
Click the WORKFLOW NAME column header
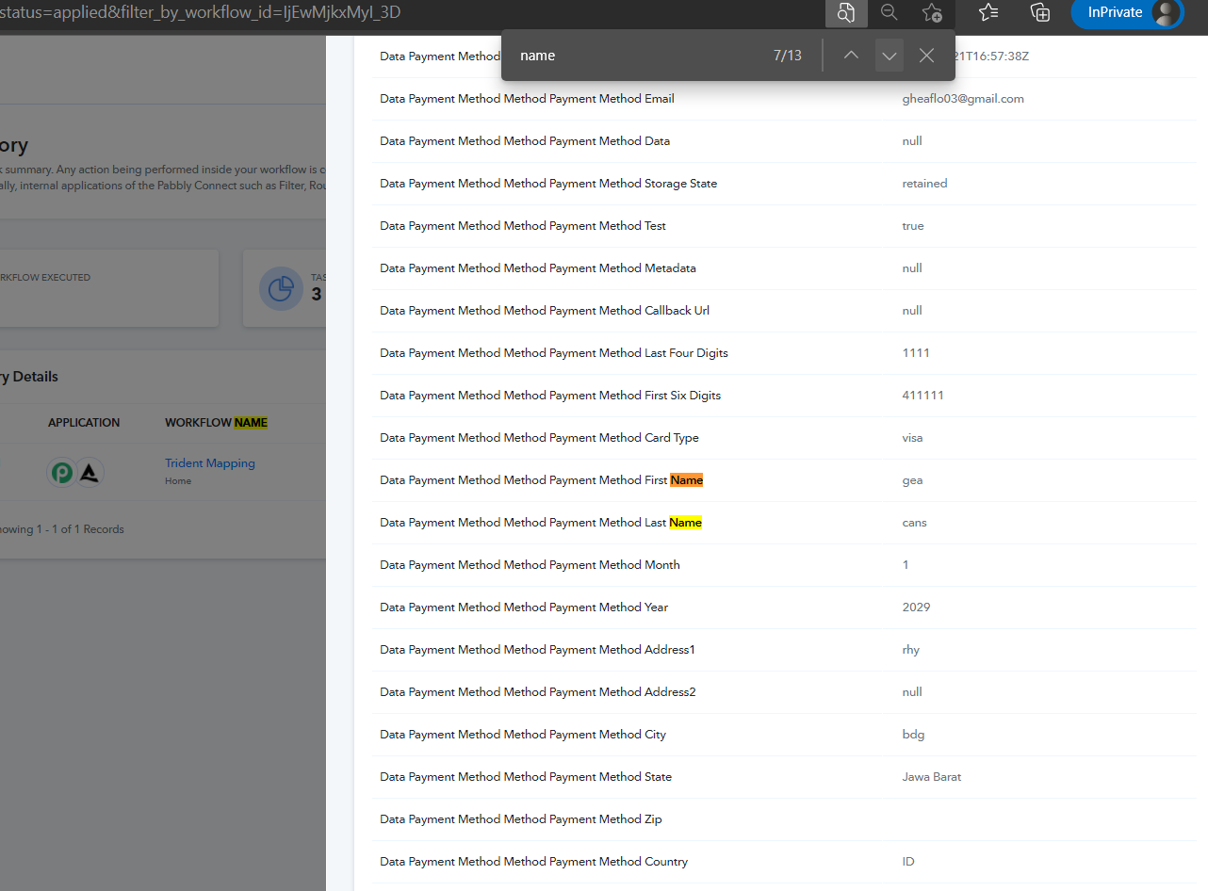(x=216, y=423)
